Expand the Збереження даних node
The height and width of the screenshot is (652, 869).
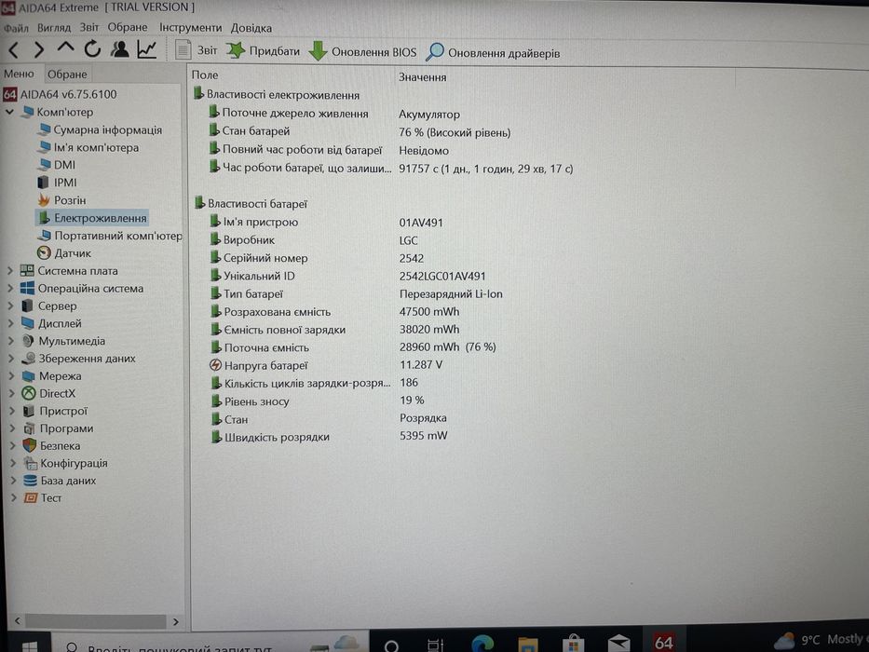10,359
